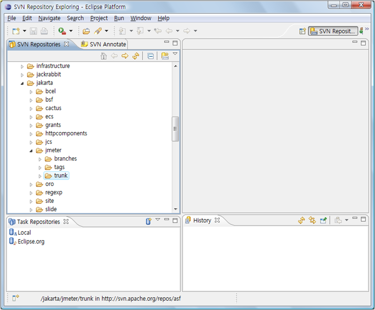
Task: Switch to the SVN Annotate tab
Action: point(103,44)
